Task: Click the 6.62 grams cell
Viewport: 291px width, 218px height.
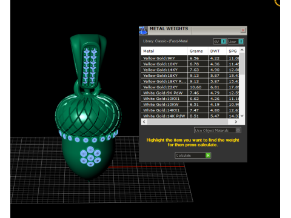Action: (198, 99)
